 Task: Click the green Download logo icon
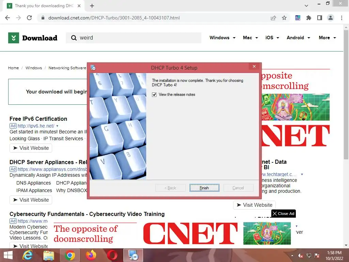click(x=14, y=38)
